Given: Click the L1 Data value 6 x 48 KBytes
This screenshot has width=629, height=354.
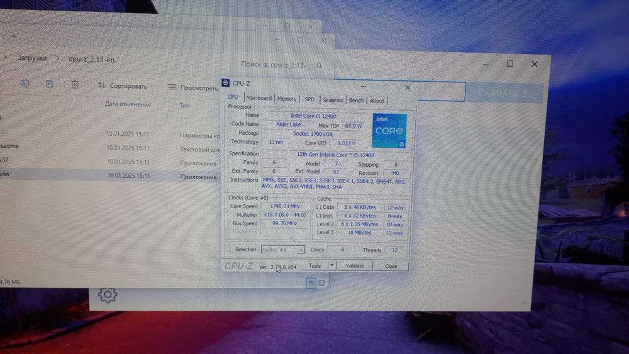Looking at the screenshot, I should pos(360,207).
